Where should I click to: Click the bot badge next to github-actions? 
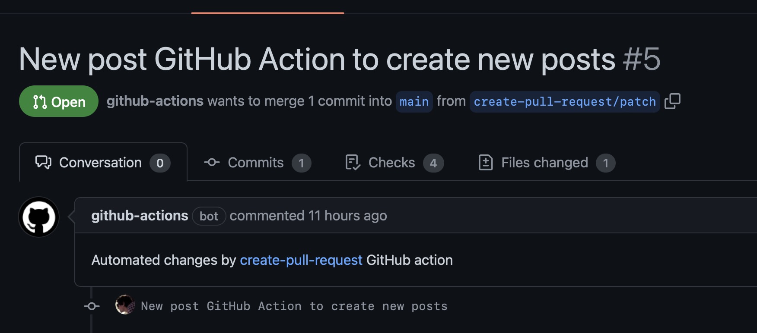tap(209, 216)
